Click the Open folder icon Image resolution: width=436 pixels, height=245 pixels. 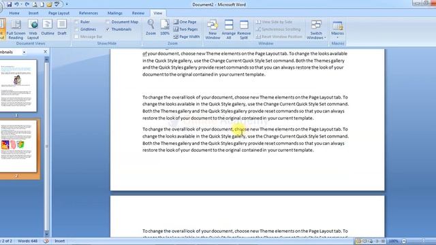click(x=49, y=5)
